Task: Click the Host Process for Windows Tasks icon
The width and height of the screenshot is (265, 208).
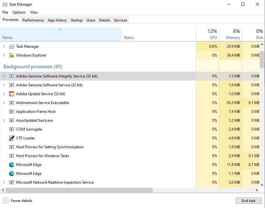Action: pyautogui.click(x=12, y=156)
